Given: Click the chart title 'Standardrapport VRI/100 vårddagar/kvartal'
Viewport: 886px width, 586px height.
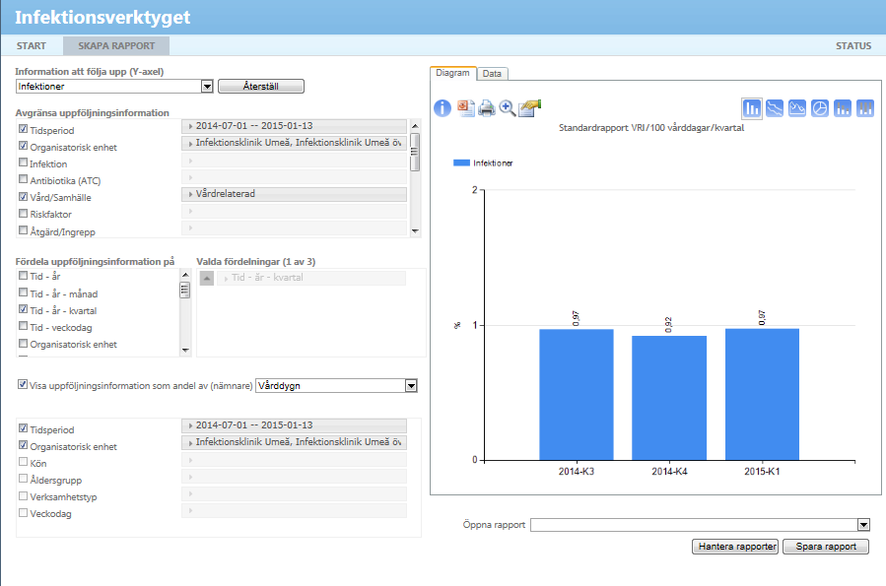Looking at the screenshot, I should pos(651,128).
